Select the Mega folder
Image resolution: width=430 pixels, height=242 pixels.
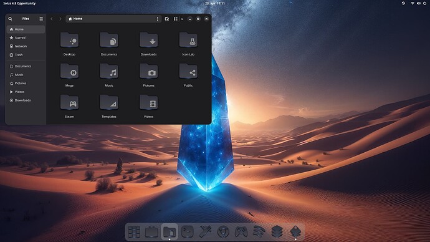click(x=69, y=71)
